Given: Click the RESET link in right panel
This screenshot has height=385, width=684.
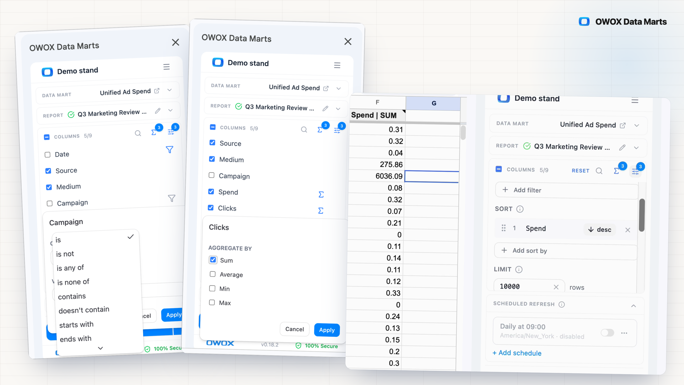Looking at the screenshot, I should click(580, 171).
